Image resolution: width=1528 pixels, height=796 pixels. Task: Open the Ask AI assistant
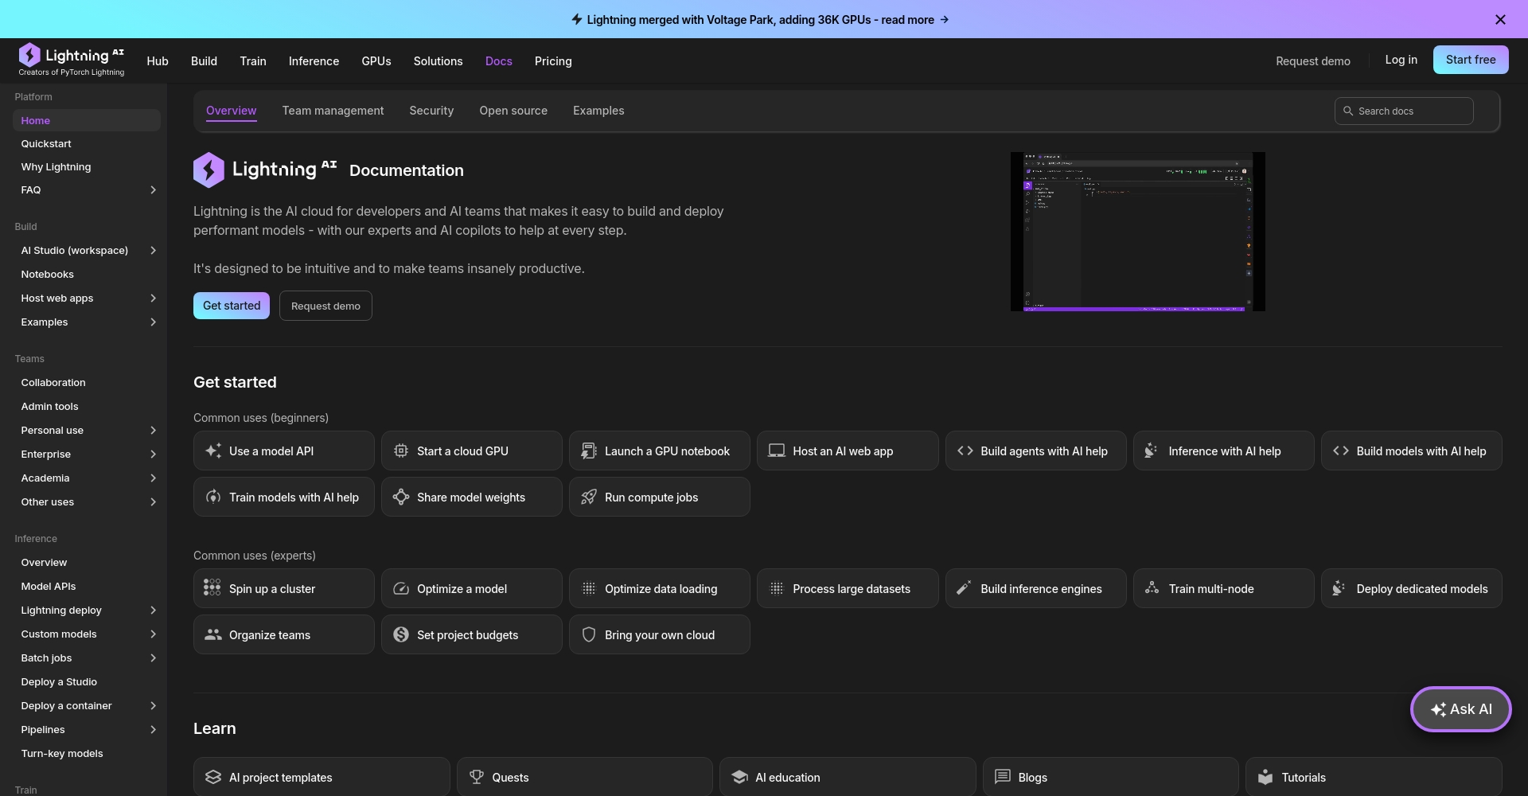1460,708
